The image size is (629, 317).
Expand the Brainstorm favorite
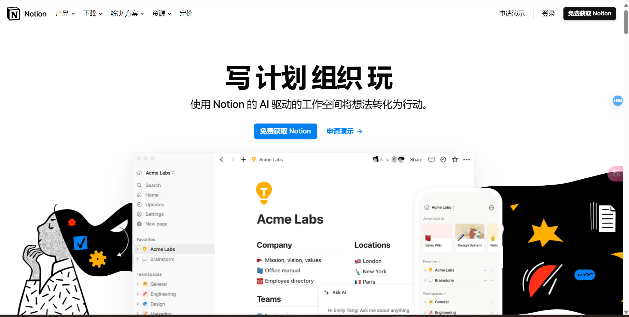tap(138, 259)
